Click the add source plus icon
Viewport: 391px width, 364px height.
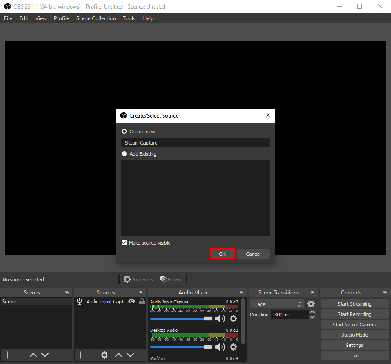tap(81, 355)
